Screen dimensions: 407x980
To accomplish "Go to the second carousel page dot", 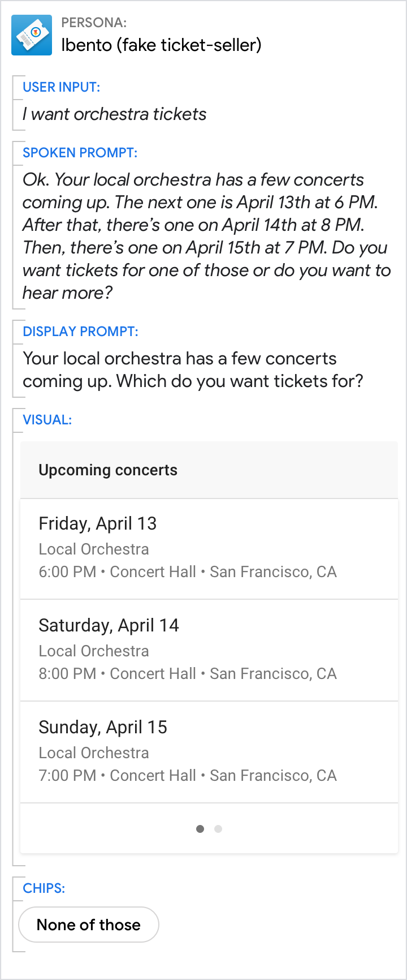I will pyautogui.click(x=218, y=829).
